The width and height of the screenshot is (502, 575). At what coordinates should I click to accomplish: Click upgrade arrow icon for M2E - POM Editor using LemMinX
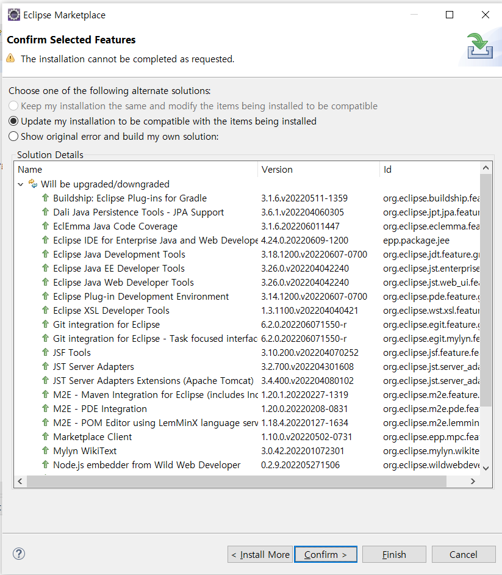point(45,422)
